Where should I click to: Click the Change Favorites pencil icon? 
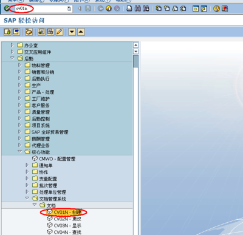tap(59, 32)
